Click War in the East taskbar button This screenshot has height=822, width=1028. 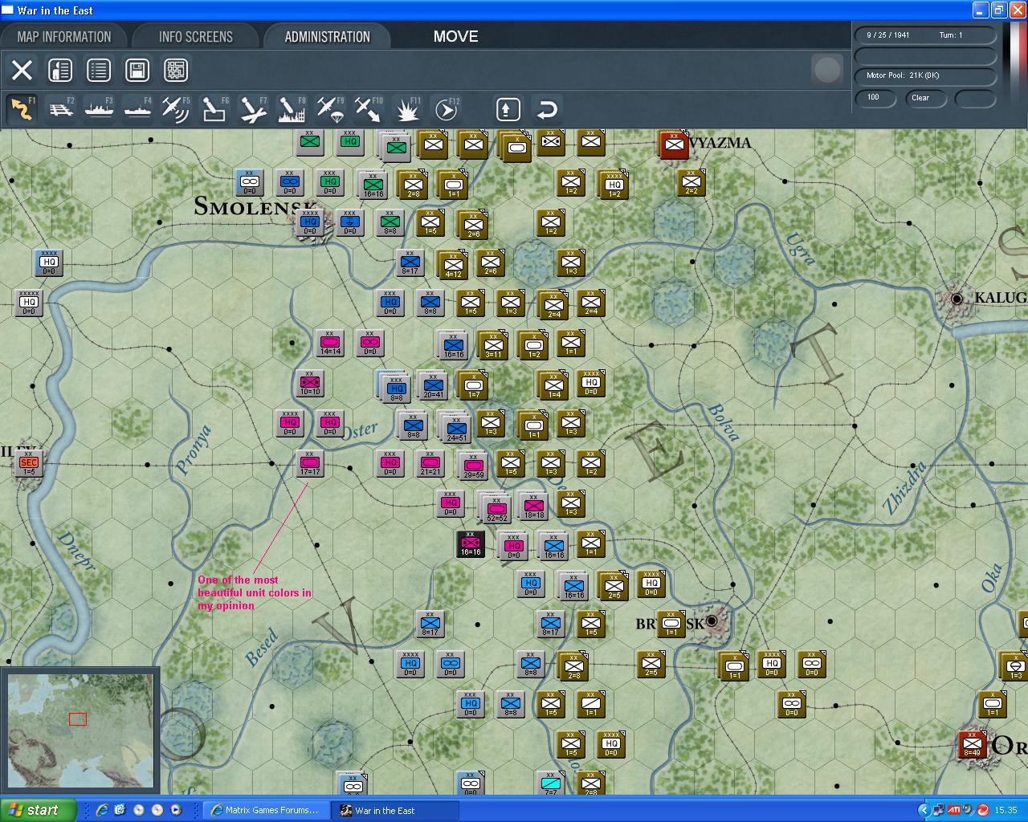(x=395, y=811)
